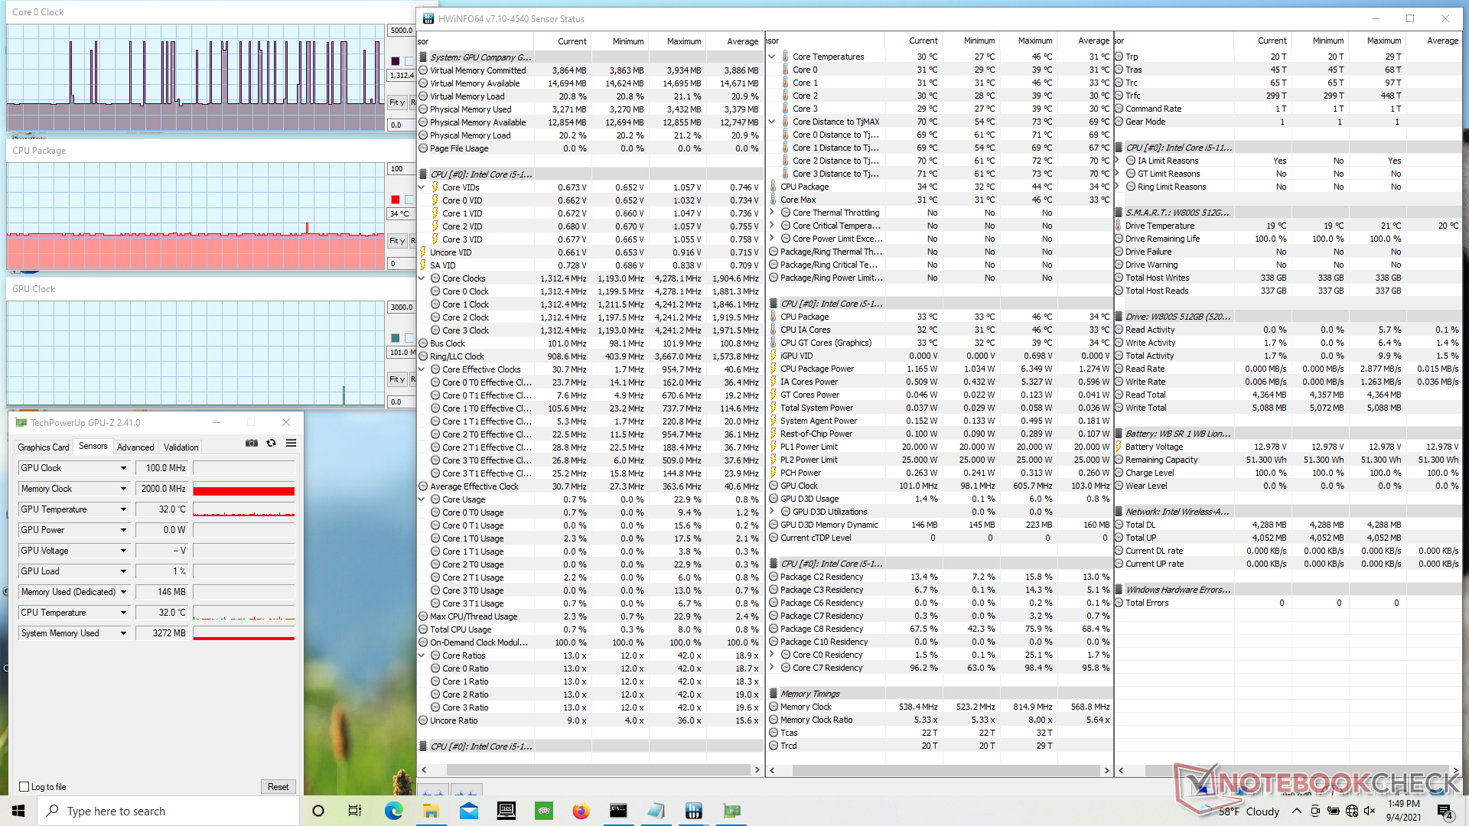Expand the Core Thermal Throttling group
The width and height of the screenshot is (1469, 826).
coord(772,213)
